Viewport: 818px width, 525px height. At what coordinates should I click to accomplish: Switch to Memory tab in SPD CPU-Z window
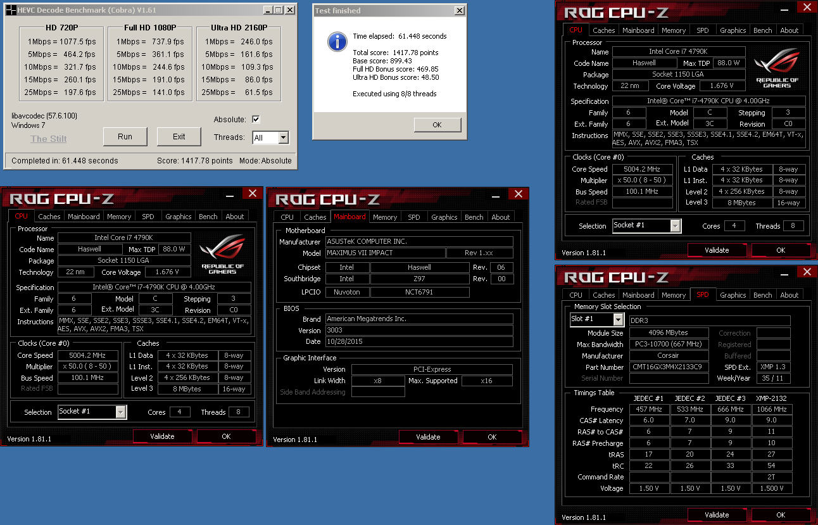674,295
